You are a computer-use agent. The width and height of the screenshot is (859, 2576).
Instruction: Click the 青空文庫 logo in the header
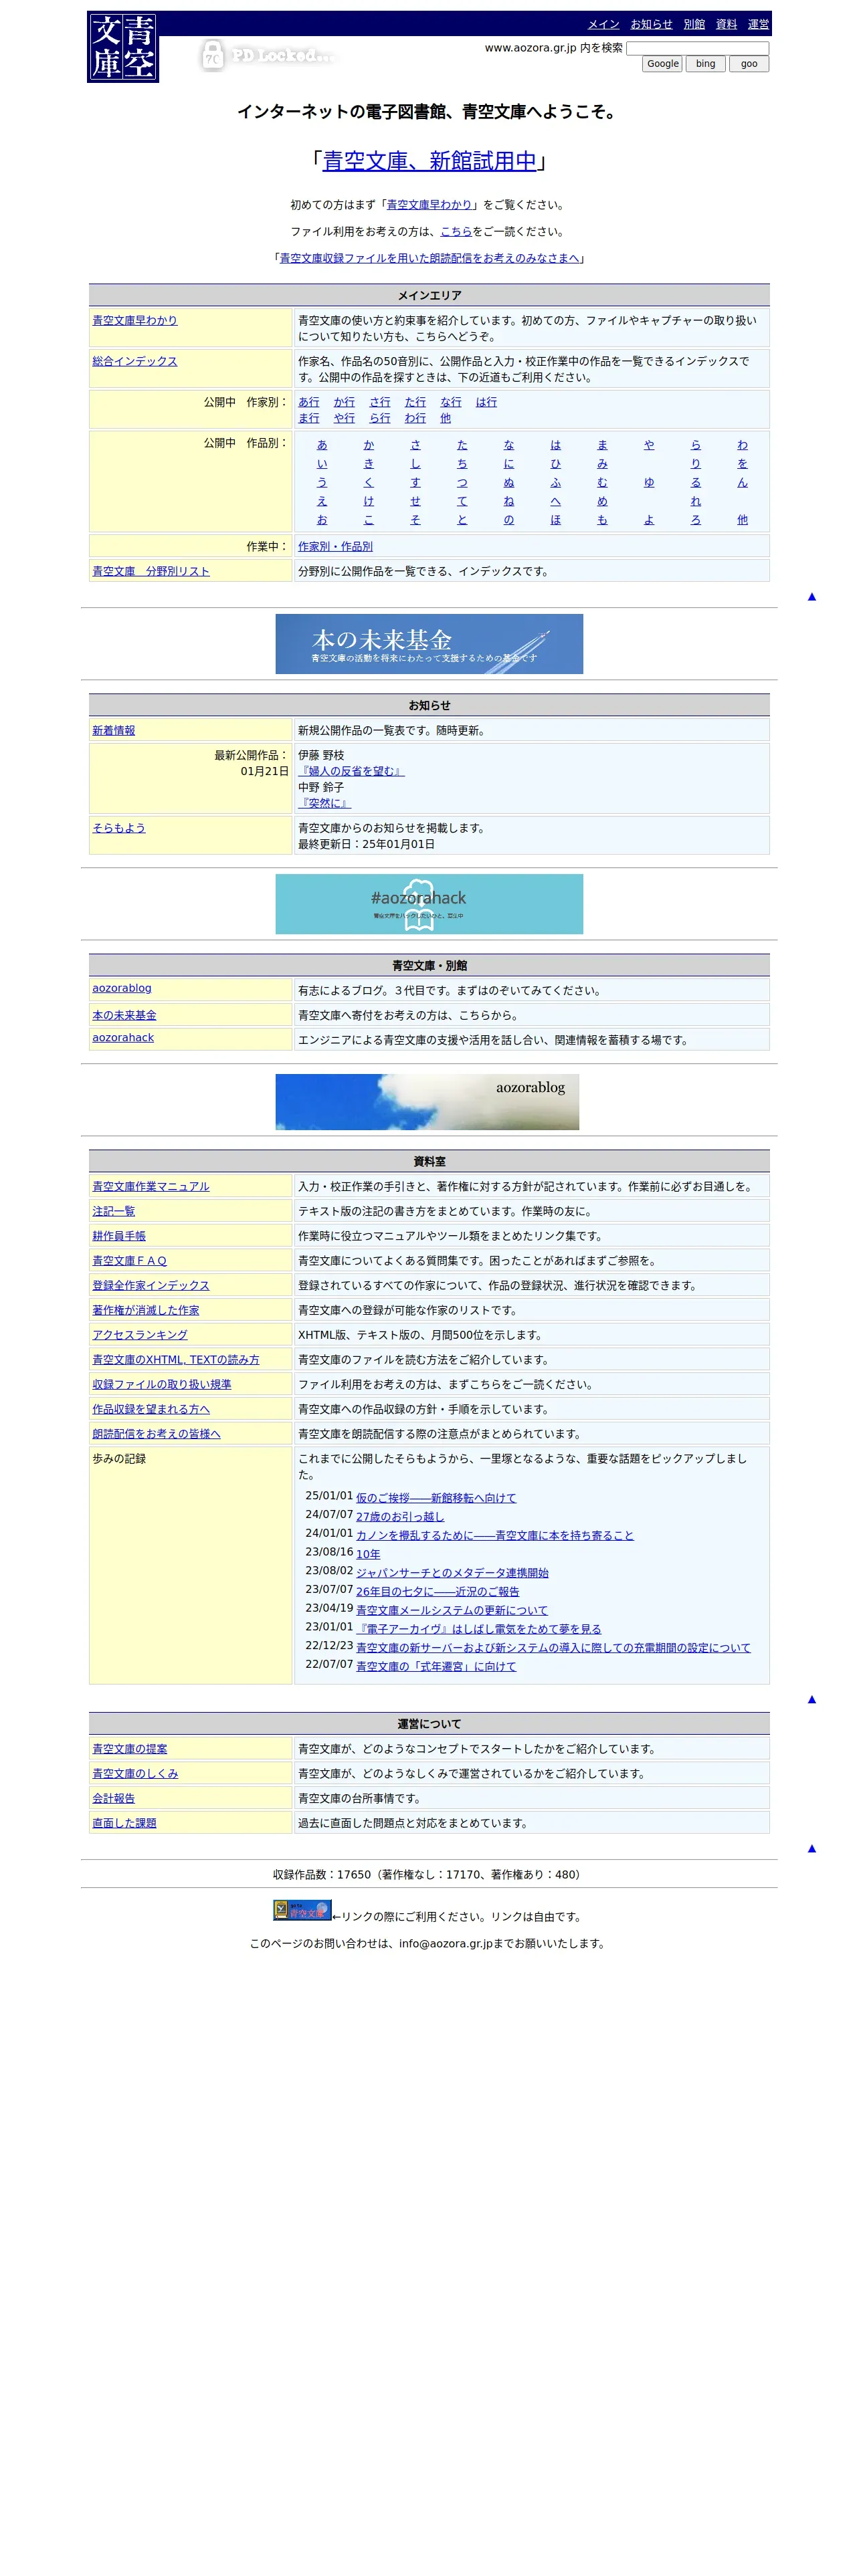pyautogui.click(x=123, y=47)
